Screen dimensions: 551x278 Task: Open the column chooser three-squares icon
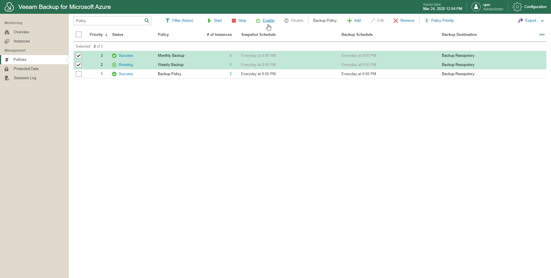click(x=542, y=35)
